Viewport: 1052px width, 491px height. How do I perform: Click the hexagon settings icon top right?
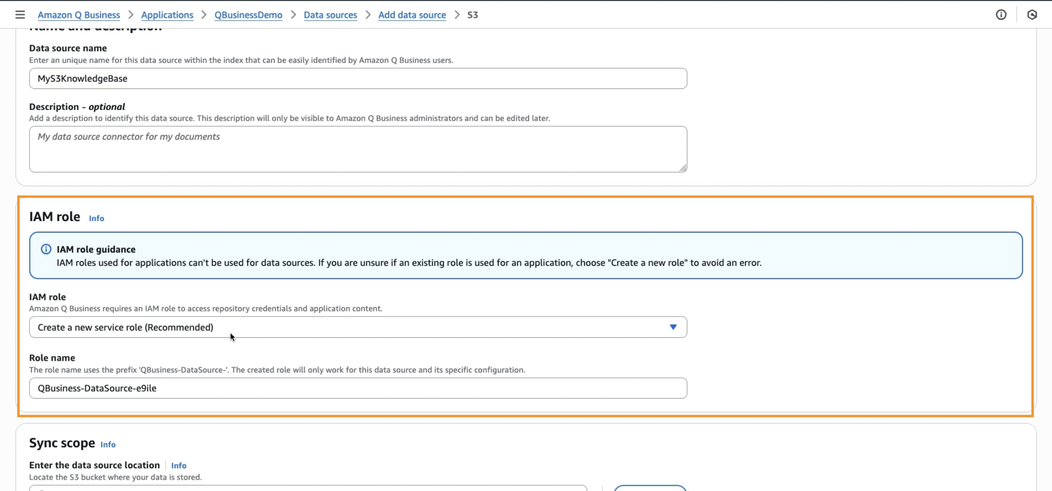pos(1032,15)
